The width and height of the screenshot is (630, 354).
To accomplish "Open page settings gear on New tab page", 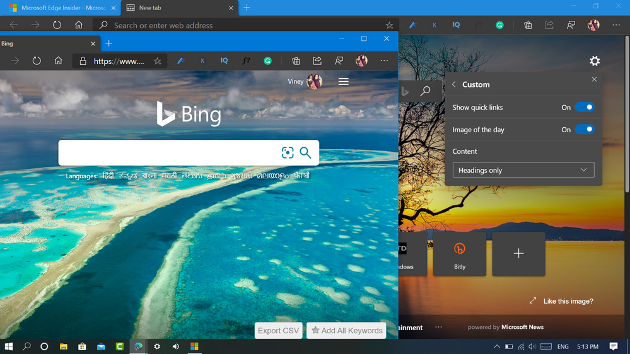I will [595, 61].
